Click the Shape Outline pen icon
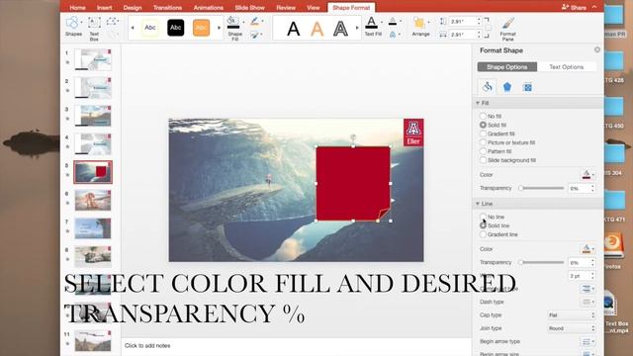Viewport: 633px width, 356px height. pyautogui.click(x=254, y=21)
